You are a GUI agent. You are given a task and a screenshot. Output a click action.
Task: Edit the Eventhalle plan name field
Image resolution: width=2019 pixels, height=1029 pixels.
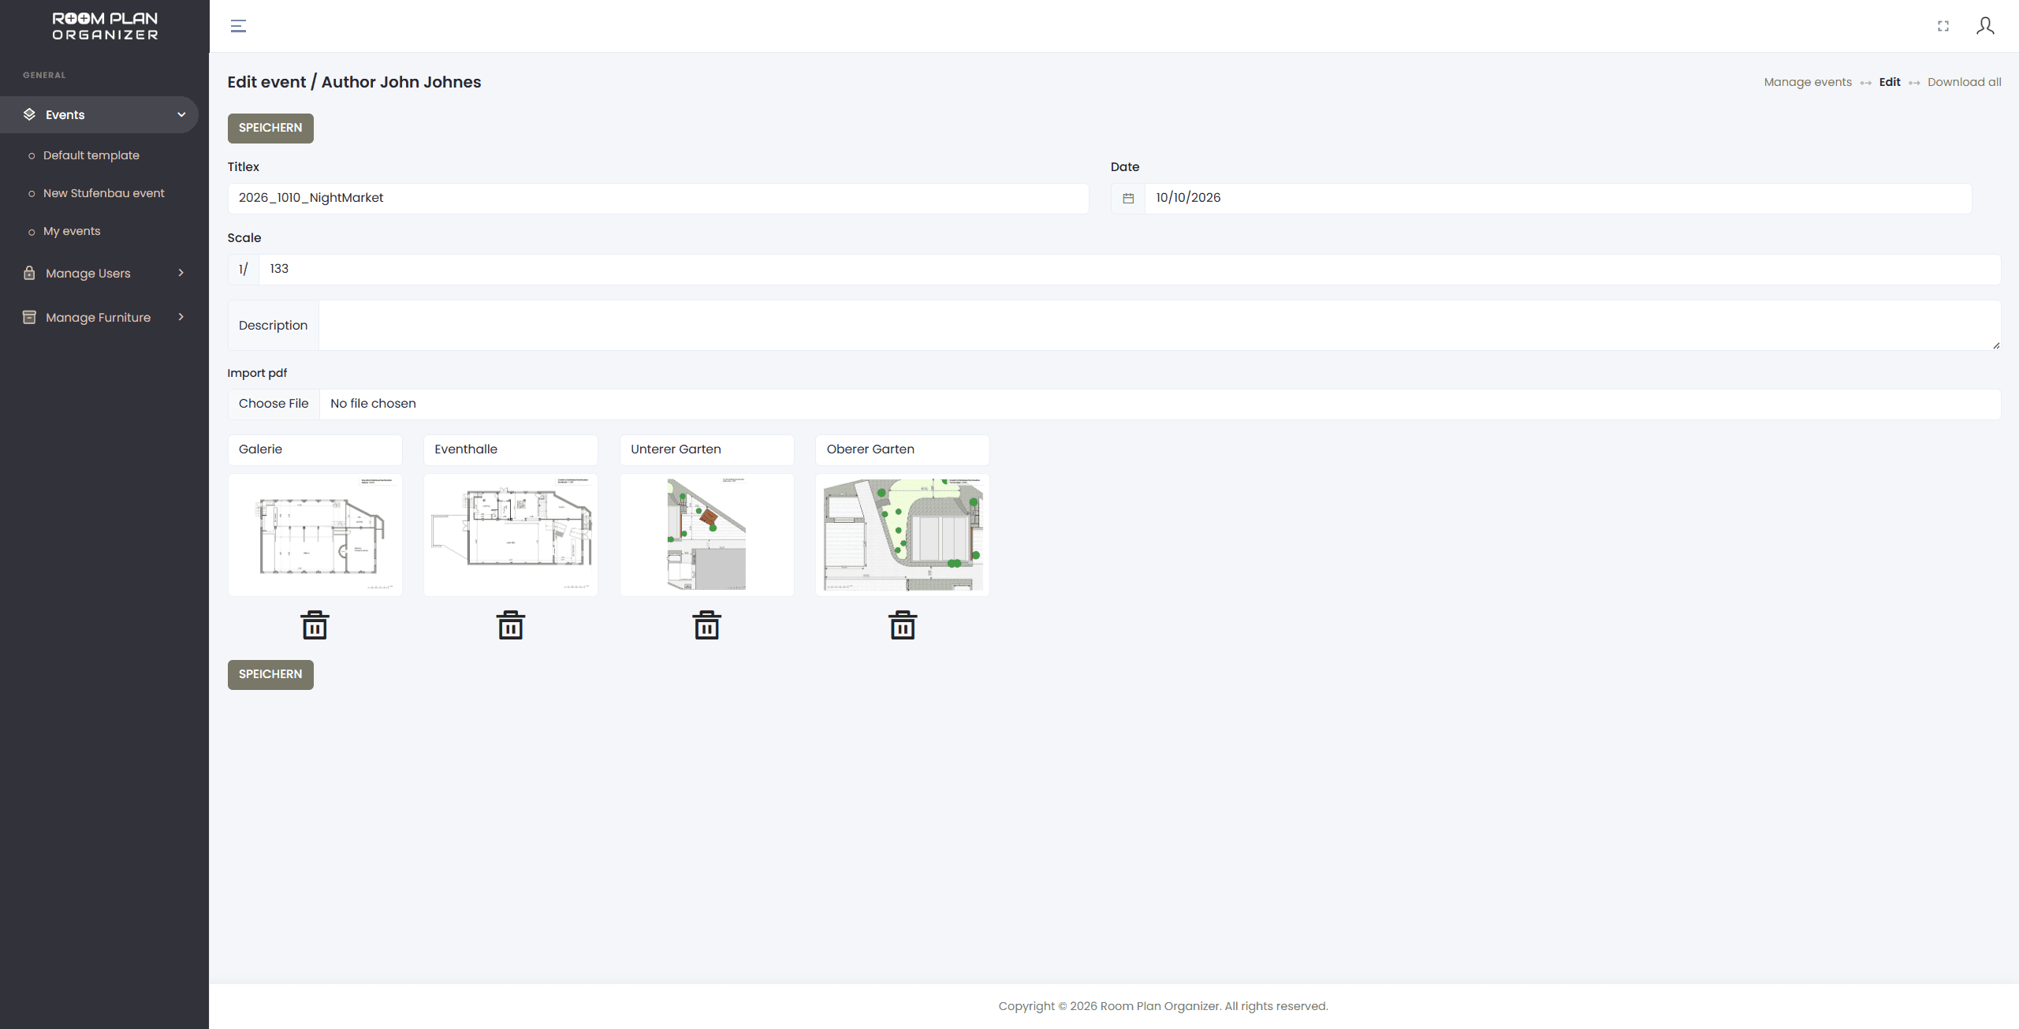tap(511, 449)
